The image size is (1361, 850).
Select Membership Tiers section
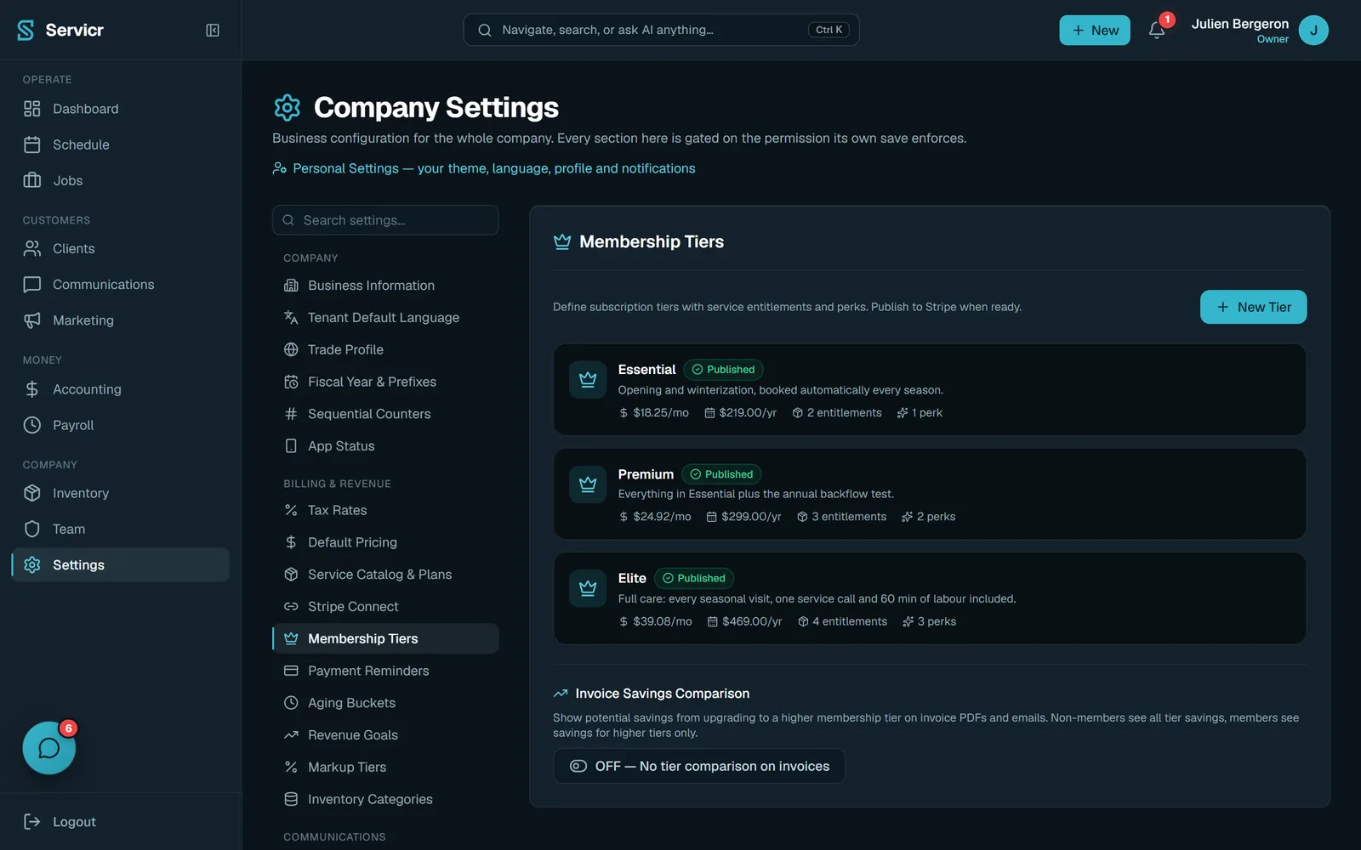tap(385, 638)
